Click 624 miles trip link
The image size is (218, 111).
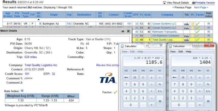(31, 57)
